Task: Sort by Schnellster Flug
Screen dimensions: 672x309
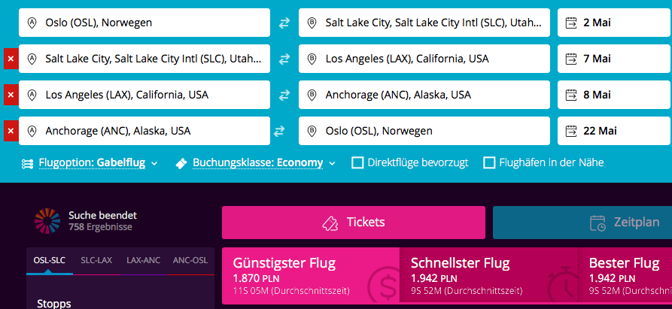Action: pyautogui.click(x=488, y=276)
